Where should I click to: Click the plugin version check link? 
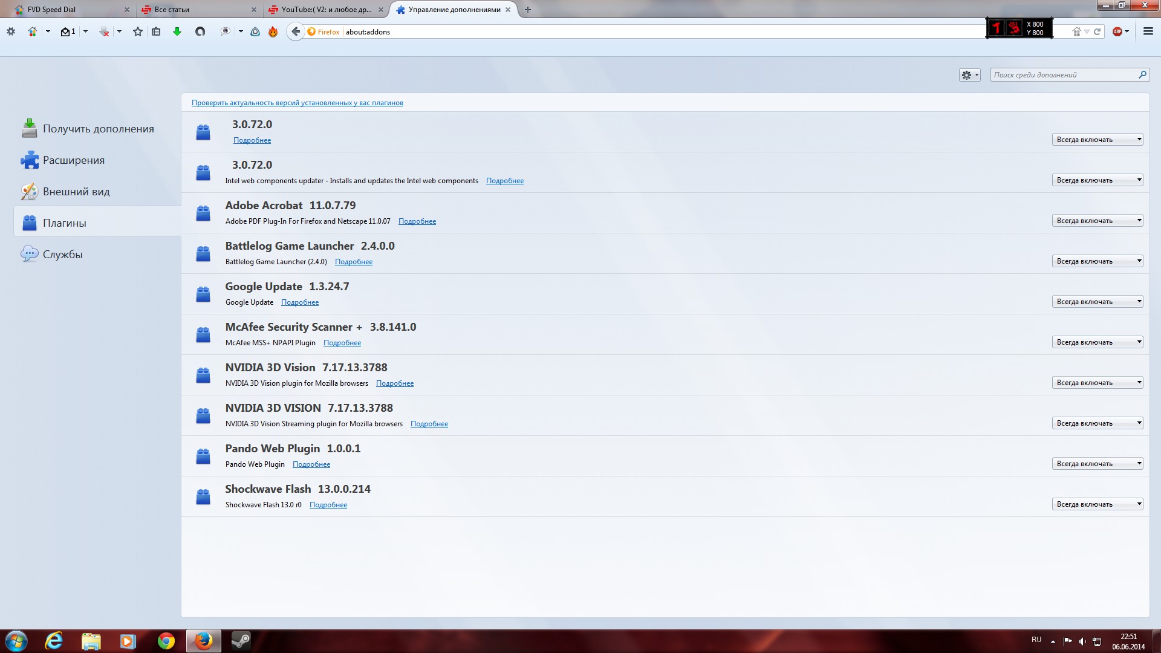[x=297, y=103]
